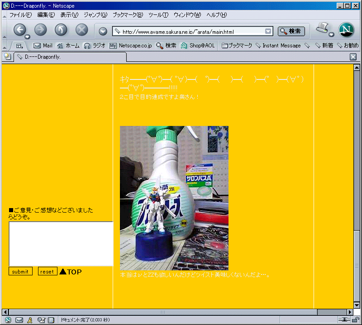Click the 検索 button next to the address bar

(291, 31)
